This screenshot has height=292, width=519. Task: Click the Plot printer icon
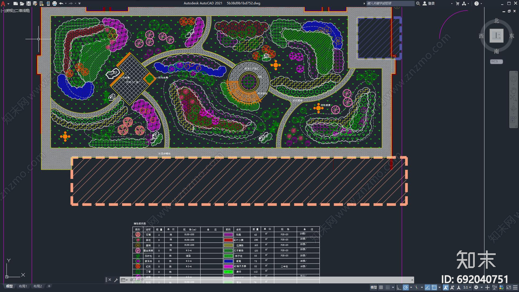click(x=54, y=4)
